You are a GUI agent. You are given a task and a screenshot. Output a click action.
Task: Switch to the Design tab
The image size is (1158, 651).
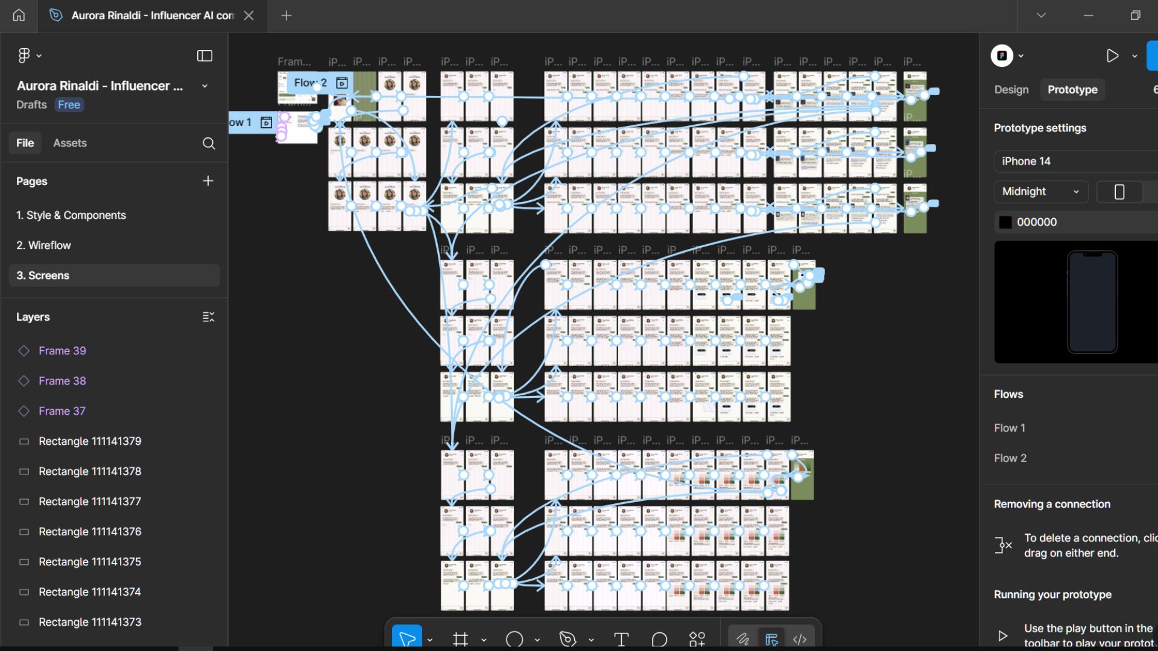(x=1011, y=89)
